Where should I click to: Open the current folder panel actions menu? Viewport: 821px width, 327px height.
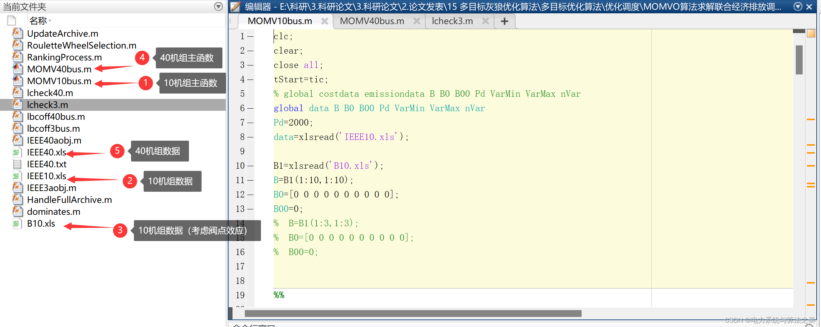point(218,6)
